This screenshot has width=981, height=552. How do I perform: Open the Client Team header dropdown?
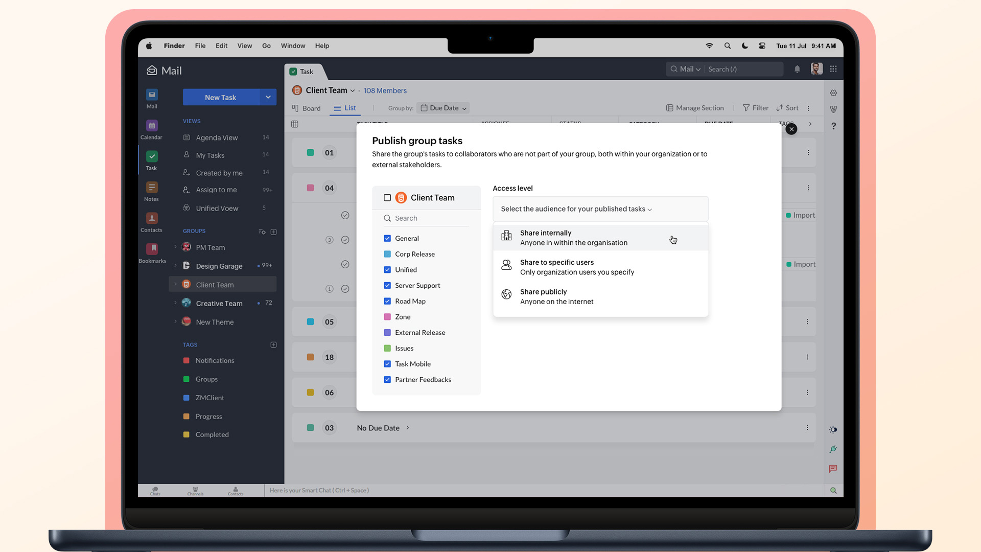coord(353,91)
